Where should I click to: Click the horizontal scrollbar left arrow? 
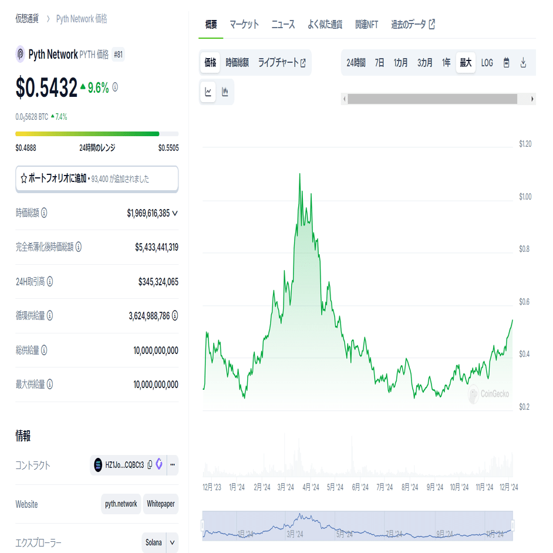[x=345, y=99]
